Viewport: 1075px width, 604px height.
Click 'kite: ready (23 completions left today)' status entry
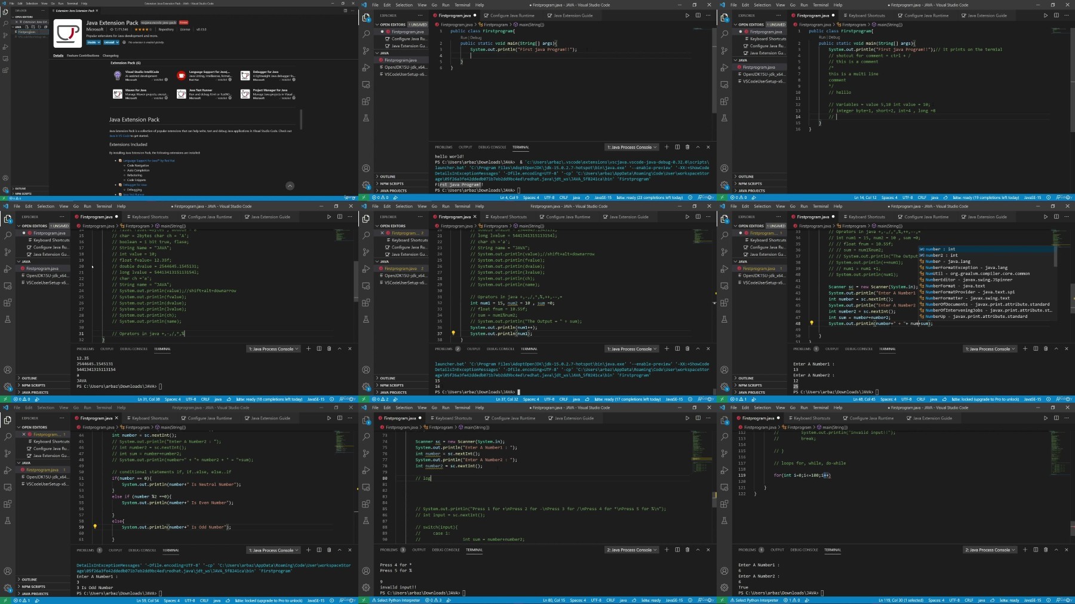pos(649,198)
